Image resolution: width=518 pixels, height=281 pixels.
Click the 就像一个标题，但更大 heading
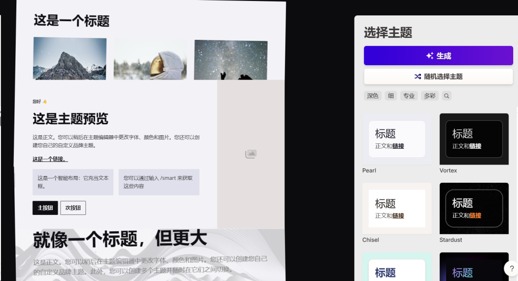(x=120, y=239)
